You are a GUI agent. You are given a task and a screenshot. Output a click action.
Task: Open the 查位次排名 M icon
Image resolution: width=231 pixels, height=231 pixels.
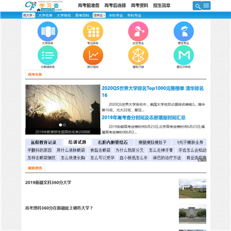184,55
